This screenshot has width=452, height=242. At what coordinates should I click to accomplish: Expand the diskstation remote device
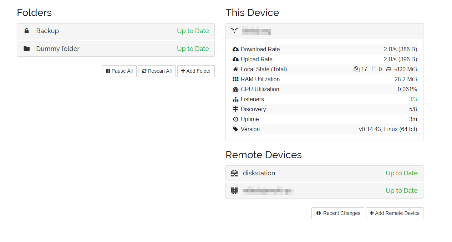pyautogui.click(x=324, y=173)
